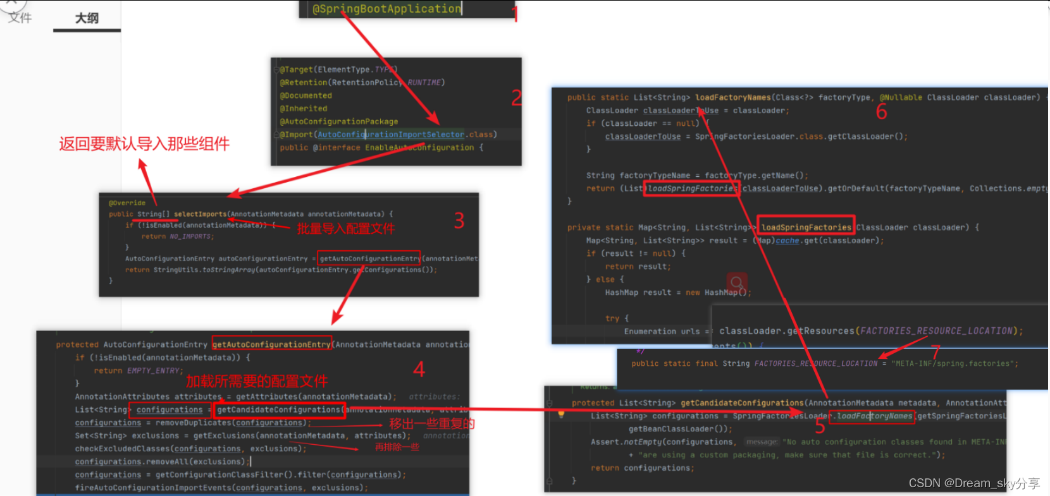Screen dimensions: 1050x496
Task: Select the 'return EMPTY_ENTRY;' statement
Action: [139, 370]
